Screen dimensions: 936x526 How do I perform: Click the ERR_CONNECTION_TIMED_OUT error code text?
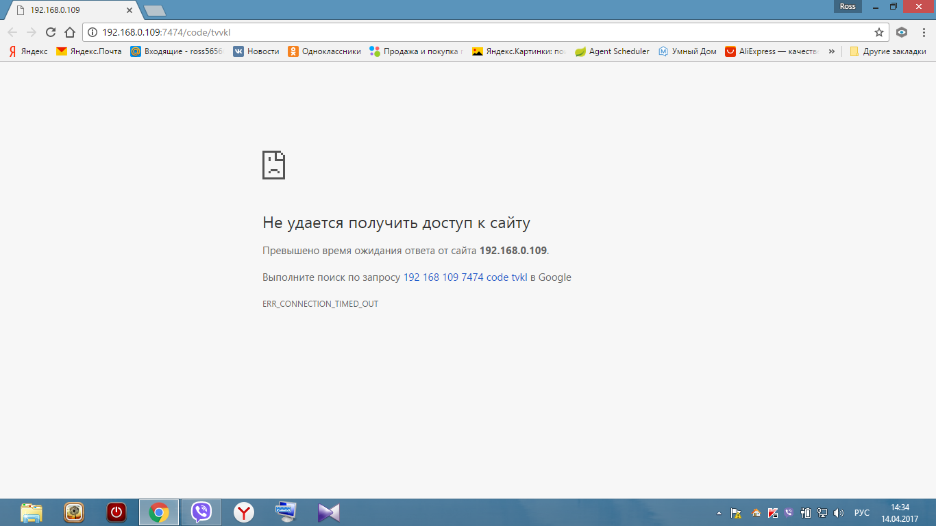[320, 303]
